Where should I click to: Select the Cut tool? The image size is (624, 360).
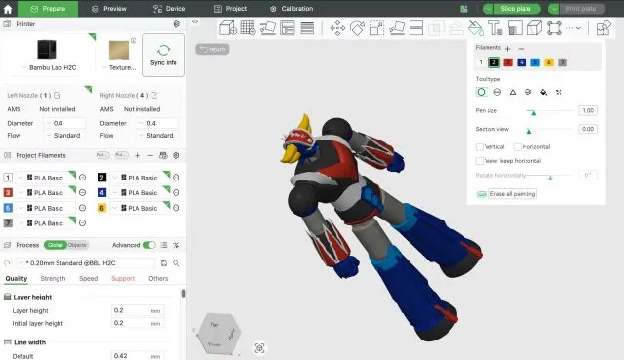tap(416, 28)
